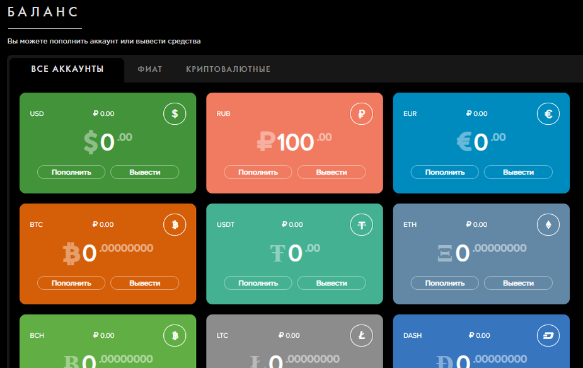Viewport: 583px width, 368px height.
Task: Click Вывести on the USD card
Action: [x=144, y=172]
